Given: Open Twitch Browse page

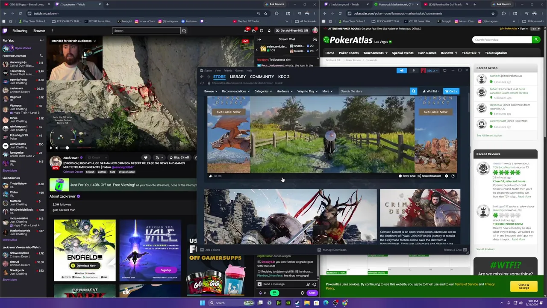Looking at the screenshot, I should pos(39,31).
